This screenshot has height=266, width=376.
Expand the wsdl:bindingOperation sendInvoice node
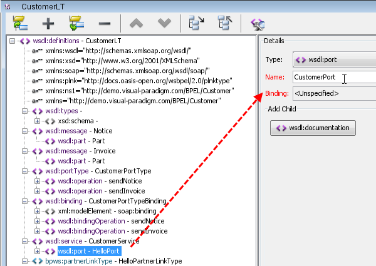37,232
